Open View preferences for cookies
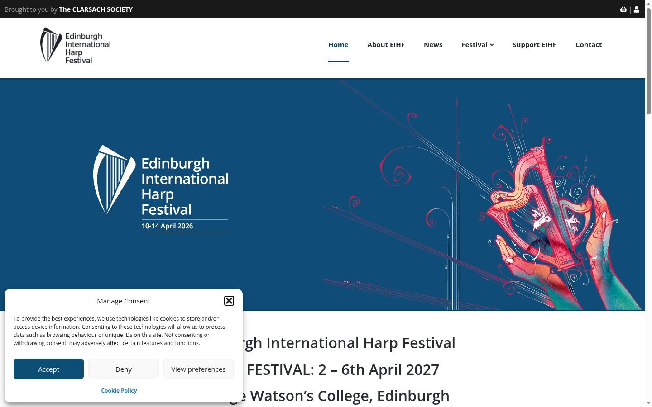The width and height of the screenshot is (652, 407). (x=198, y=369)
